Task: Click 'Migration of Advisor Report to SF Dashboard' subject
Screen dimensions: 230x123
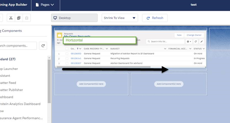Action: 132,54
